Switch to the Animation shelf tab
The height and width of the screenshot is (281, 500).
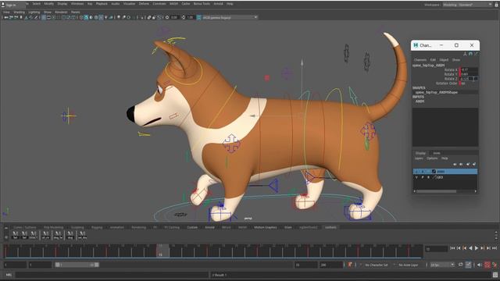[x=116, y=227]
